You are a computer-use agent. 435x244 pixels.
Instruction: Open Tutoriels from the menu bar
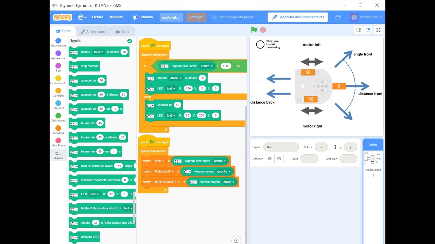pyautogui.click(x=142, y=17)
